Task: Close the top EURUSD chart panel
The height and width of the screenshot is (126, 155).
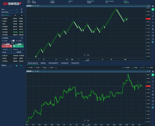Action: pos(150,5)
